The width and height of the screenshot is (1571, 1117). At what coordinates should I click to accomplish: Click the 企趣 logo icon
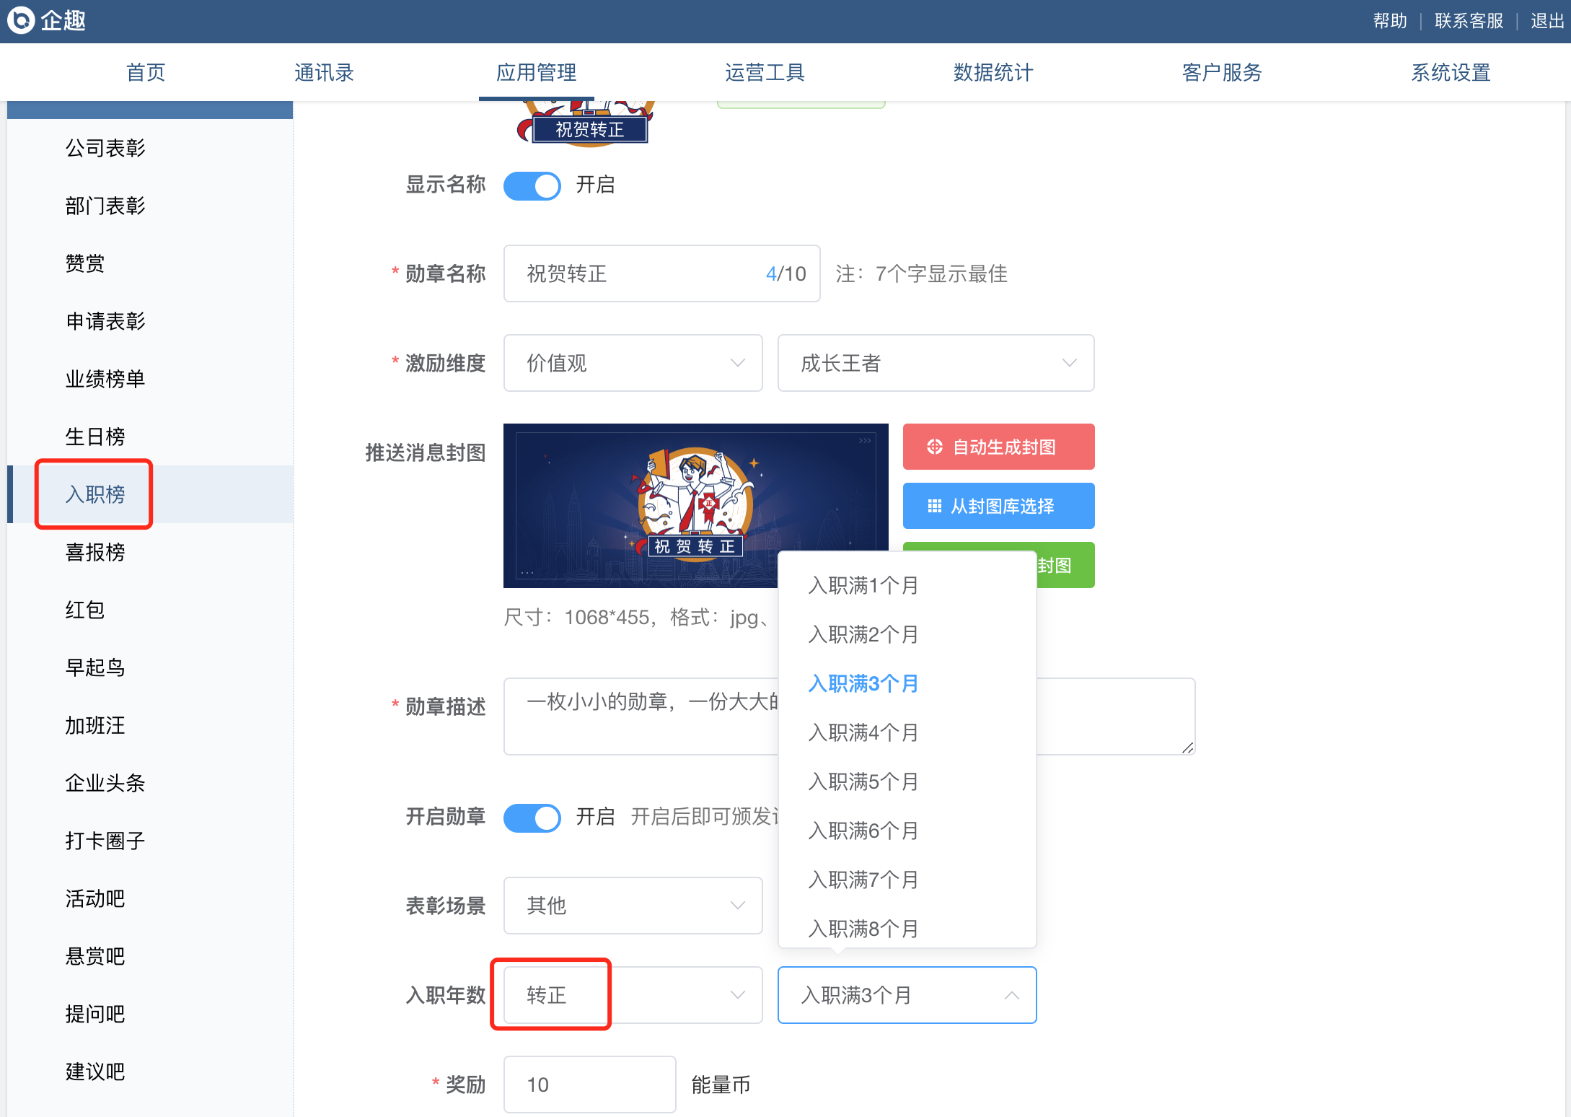click(x=21, y=20)
